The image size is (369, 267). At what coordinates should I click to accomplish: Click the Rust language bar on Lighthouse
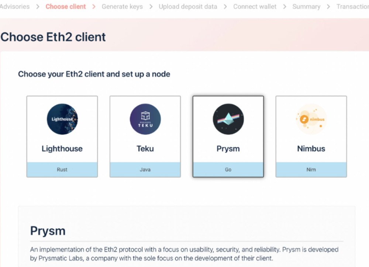[x=62, y=170]
